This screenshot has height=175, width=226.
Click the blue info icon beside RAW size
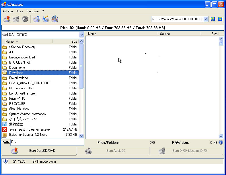(x=221, y=142)
